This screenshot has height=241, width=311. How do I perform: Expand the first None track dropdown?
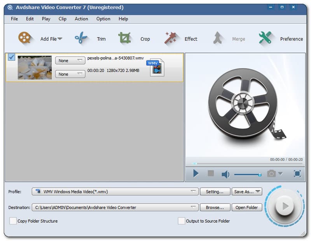(70, 60)
